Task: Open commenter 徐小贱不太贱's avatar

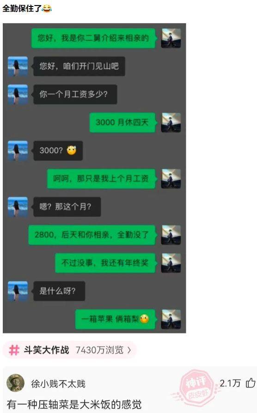Action: pos(16,383)
